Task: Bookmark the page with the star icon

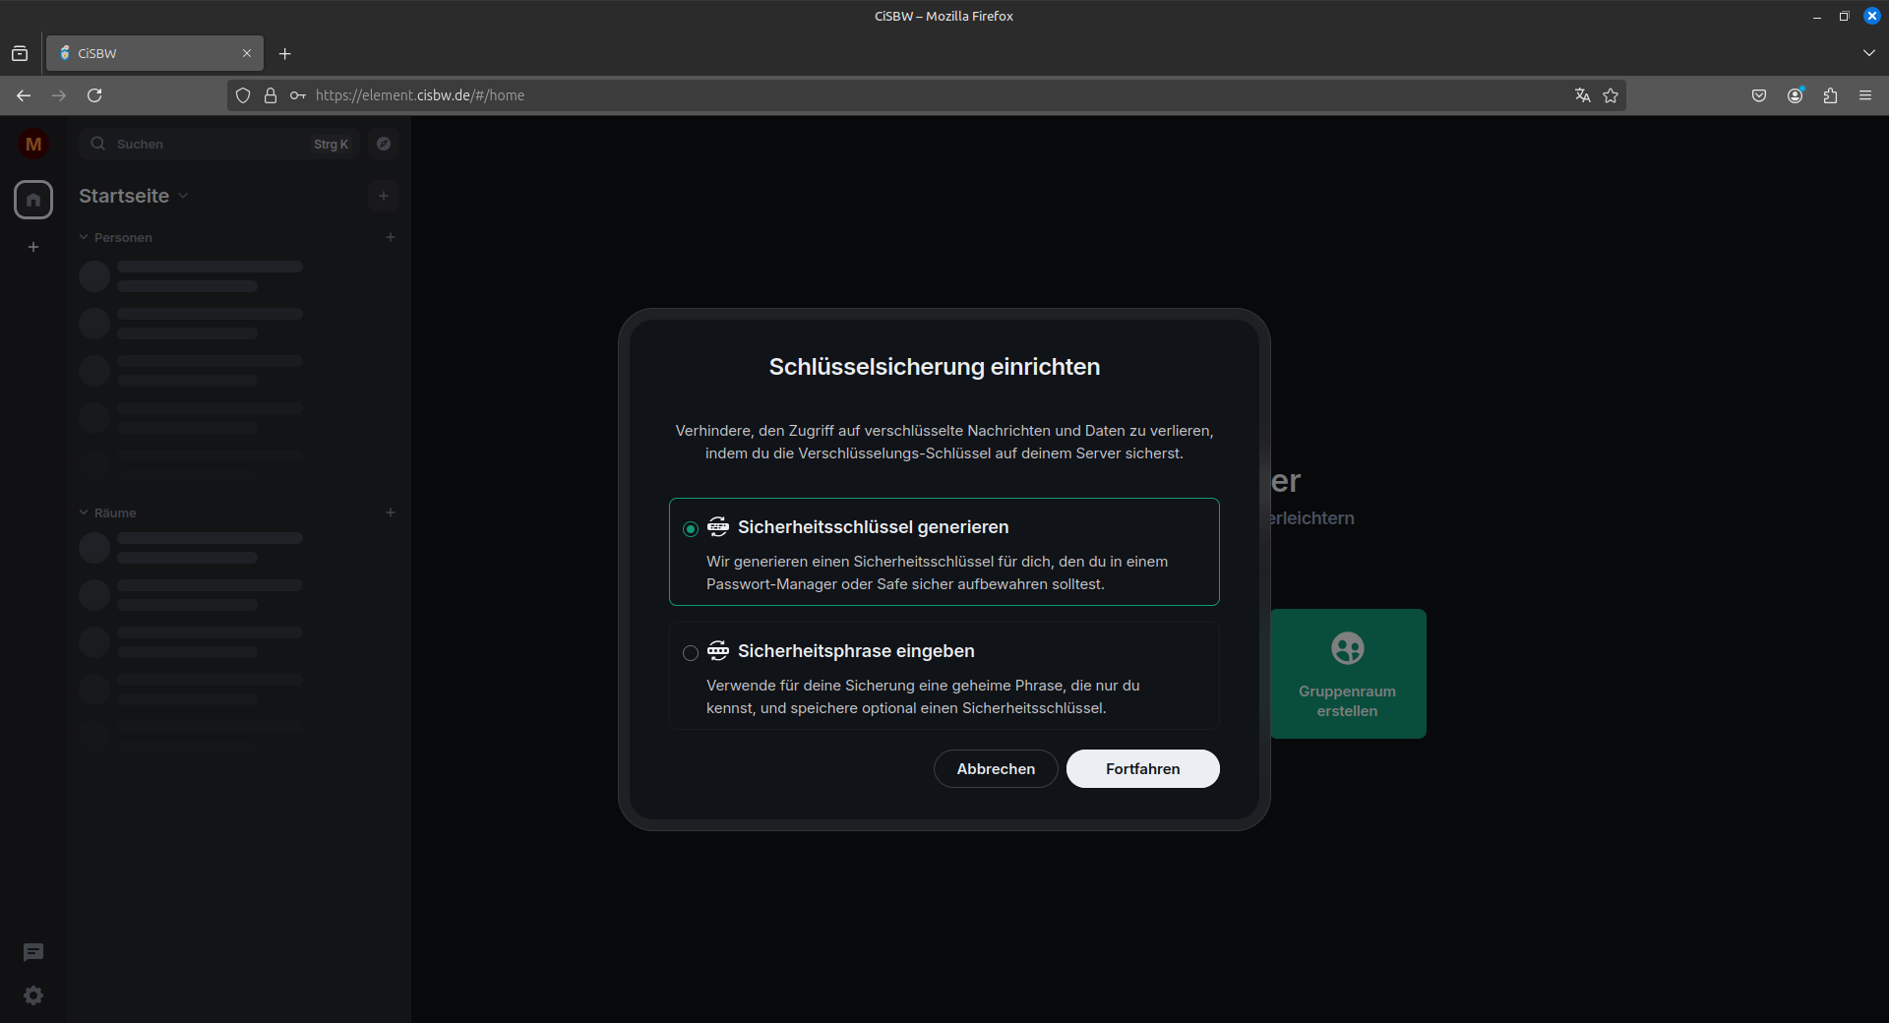Action: 1611,95
